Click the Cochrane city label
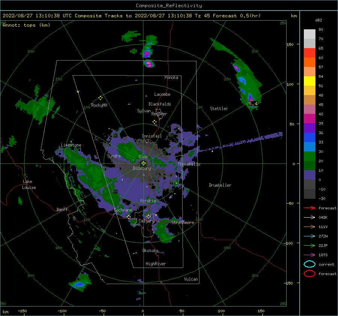Image resolution: width=338 pixels, height=316 pixels. [123, 210]
